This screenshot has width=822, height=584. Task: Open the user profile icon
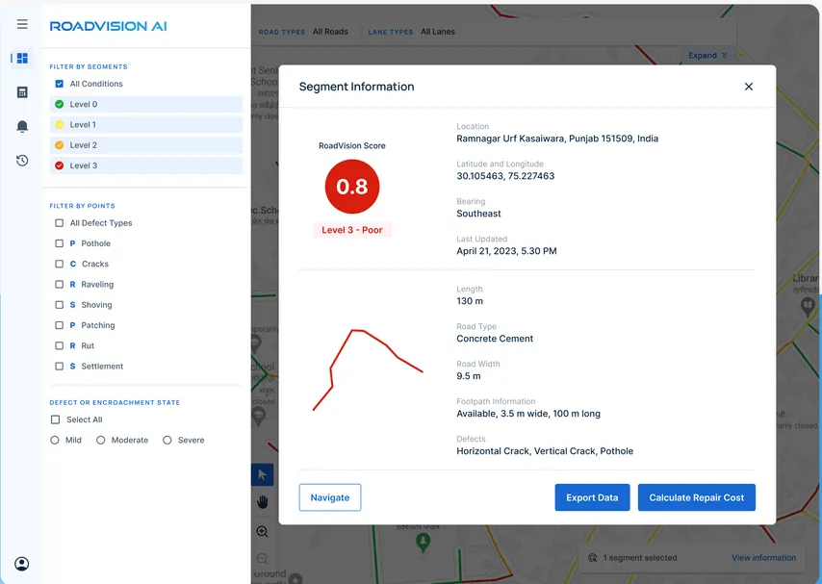22,564
